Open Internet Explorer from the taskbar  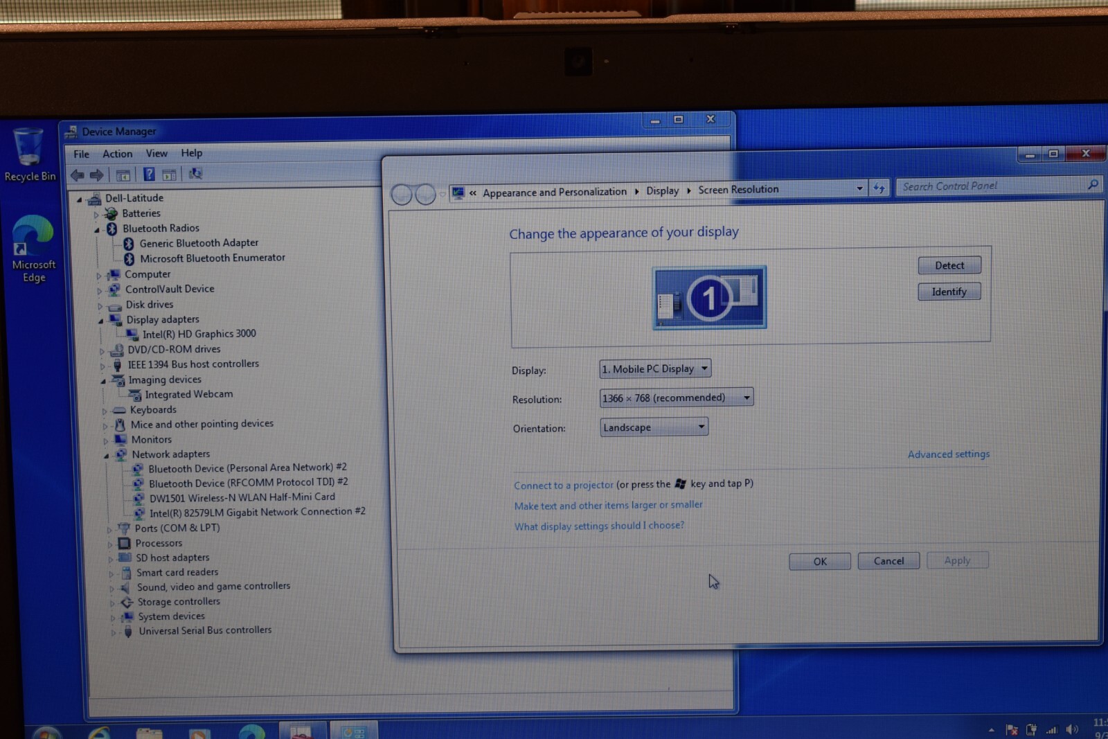(x=99, y=731)
